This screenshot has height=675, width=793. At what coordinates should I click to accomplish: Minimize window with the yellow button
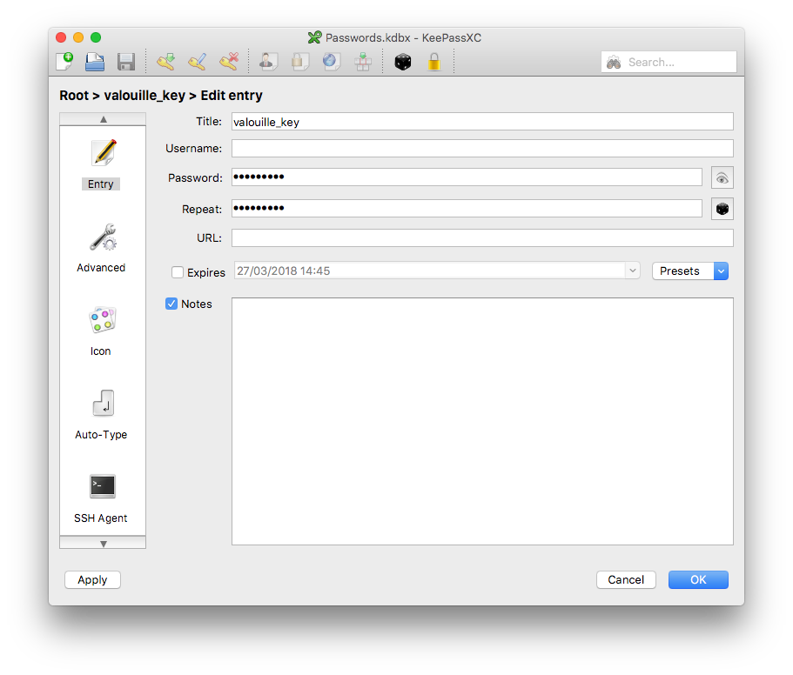pos(78,37)
